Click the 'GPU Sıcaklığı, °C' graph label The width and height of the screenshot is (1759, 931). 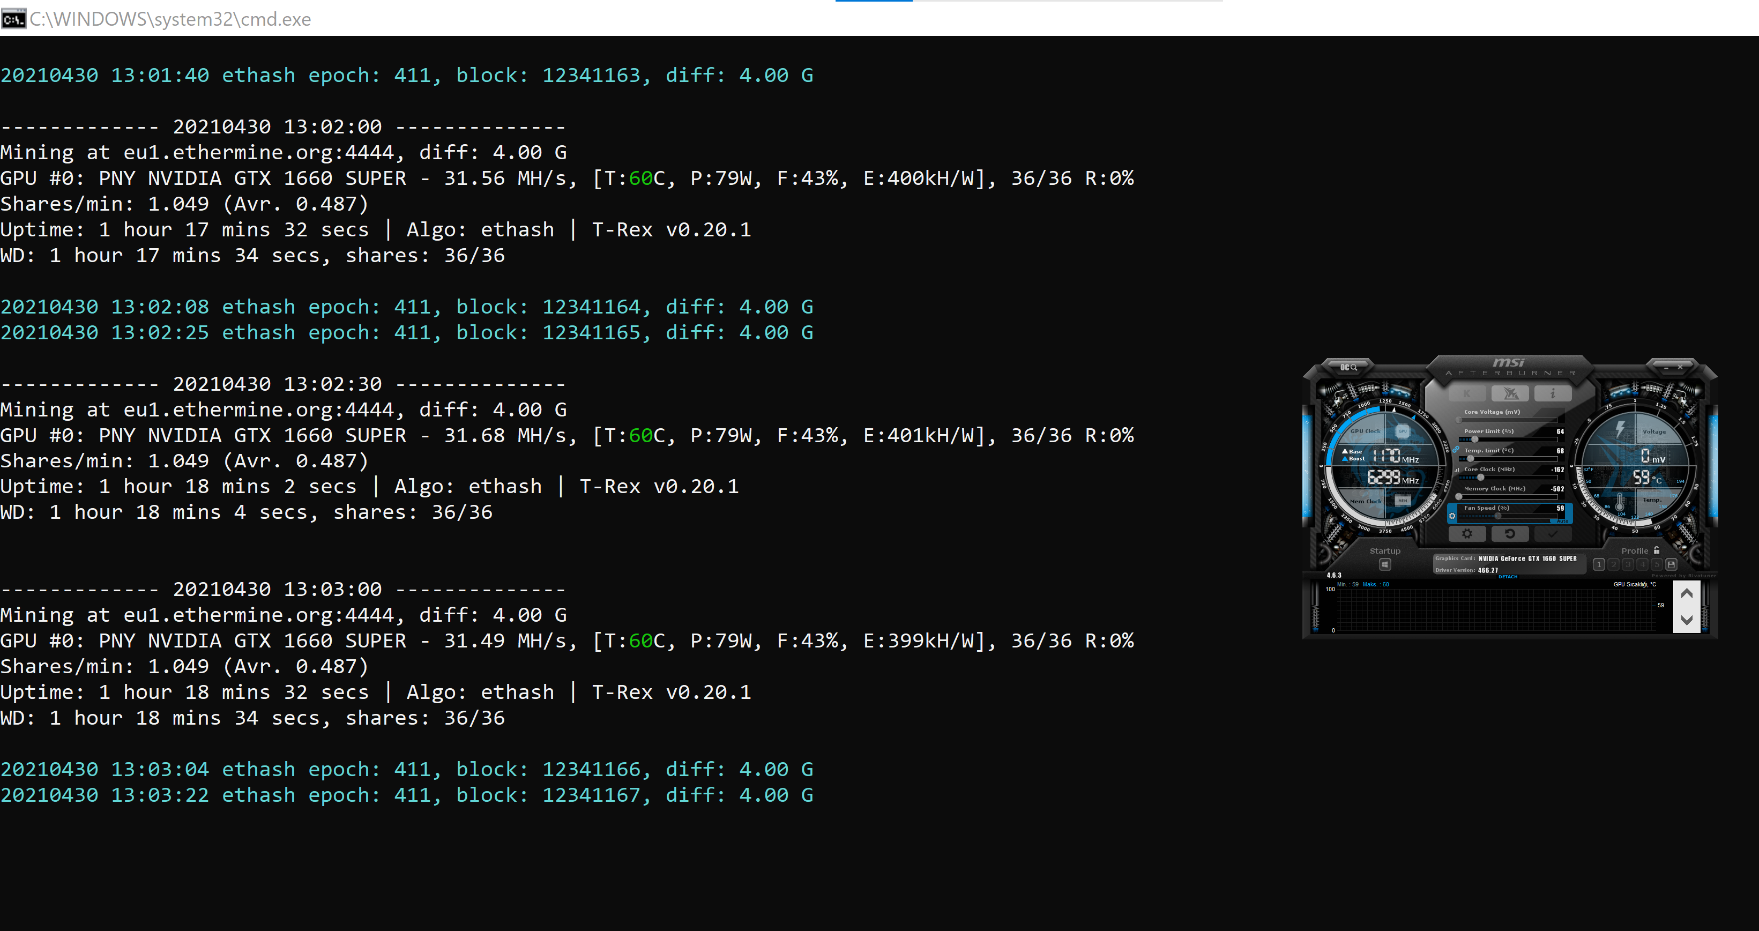point(1635,585)
